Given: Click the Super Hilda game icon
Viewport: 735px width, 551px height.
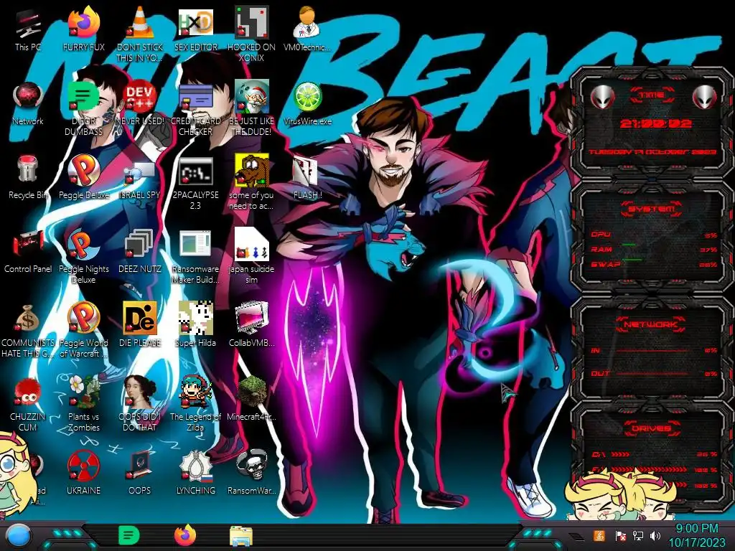Looking at the screenshot, I should coord(195,325).
